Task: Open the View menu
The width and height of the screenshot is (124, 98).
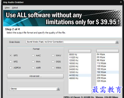Action: coord(7,8)
